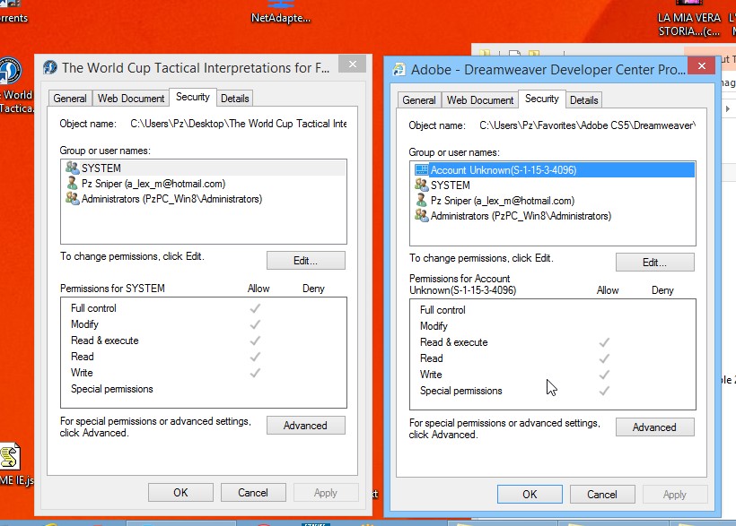Click Pz Sniper user icon in World Cup dialog
This screenshot has height=526, width=736.
point(73,184)
